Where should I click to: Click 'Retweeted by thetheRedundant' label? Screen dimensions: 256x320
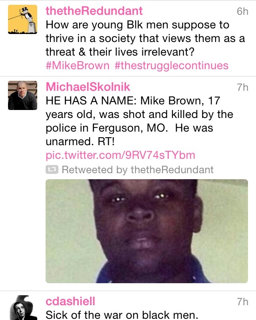click(138, 170)
